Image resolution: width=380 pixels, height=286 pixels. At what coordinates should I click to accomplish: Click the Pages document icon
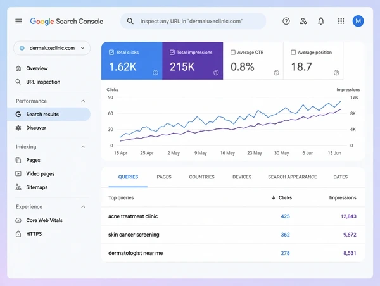(x=18, y=160)
